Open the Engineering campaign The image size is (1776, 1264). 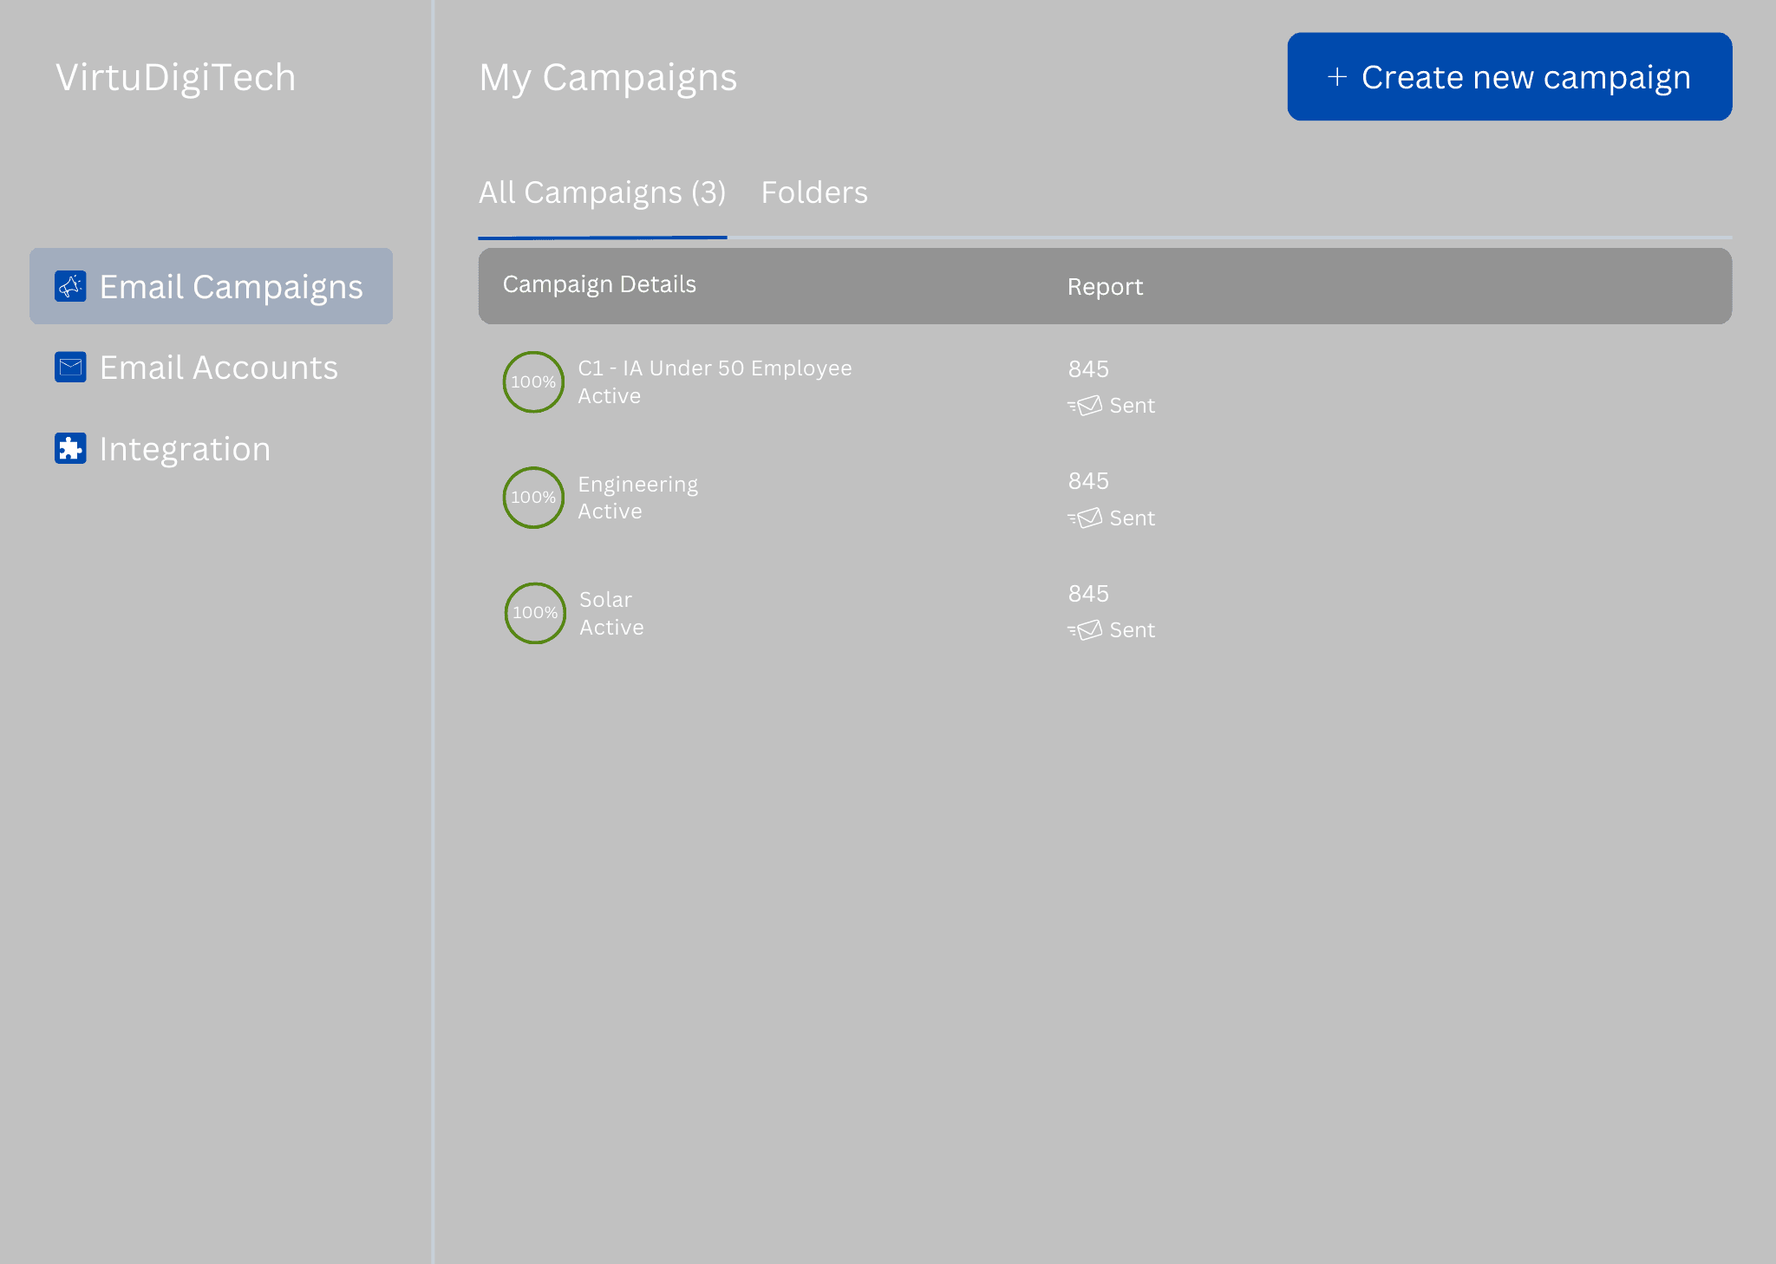pyautogui.click(x=637, y=484)
